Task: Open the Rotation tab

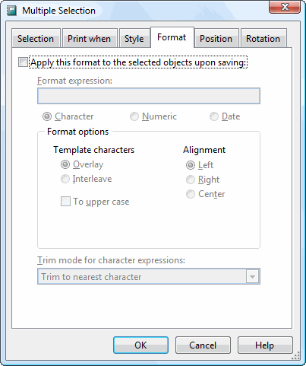Action: (x=263, y=38)
